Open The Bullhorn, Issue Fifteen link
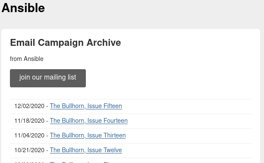Viewport: 264px width, 163px height. (x=86, y=106)
